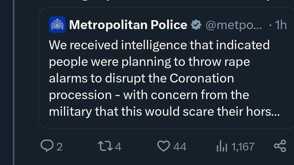Click empty area of quoted tweet card bottom
294x165 pixels.
pyautogui.click(x=165, y=123)
